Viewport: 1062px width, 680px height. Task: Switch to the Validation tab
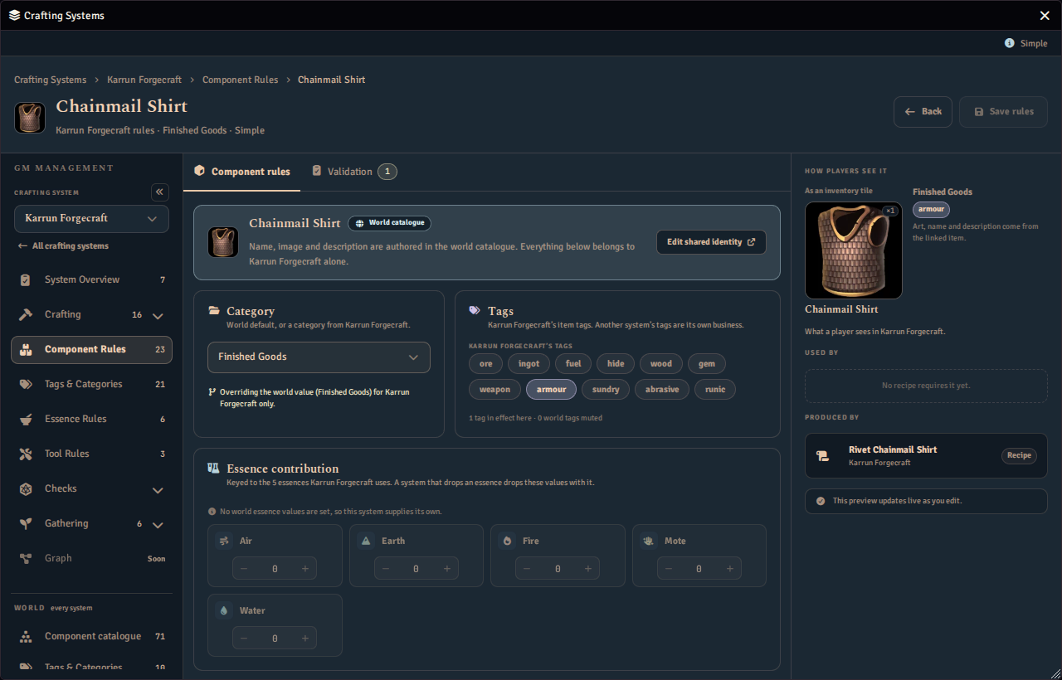click(354, 172)
